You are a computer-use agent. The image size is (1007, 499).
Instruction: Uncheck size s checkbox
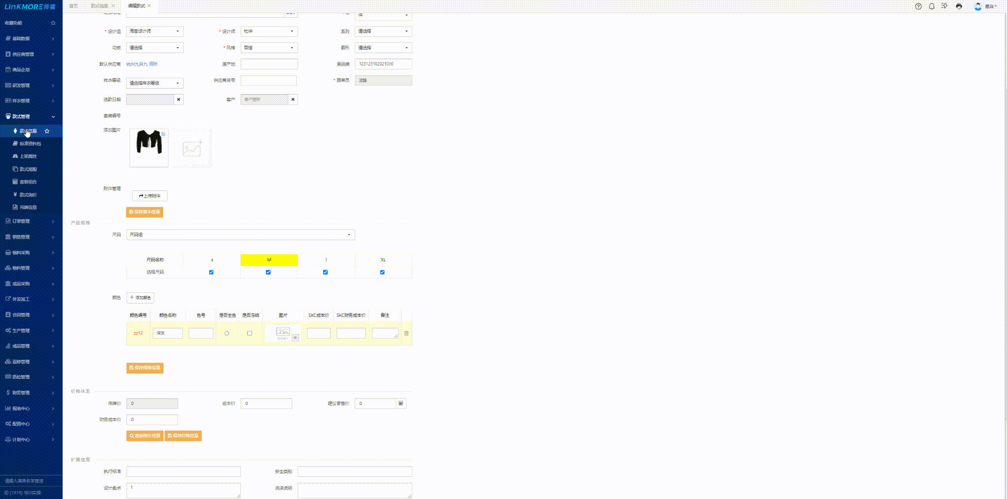[x=211, y=272]
